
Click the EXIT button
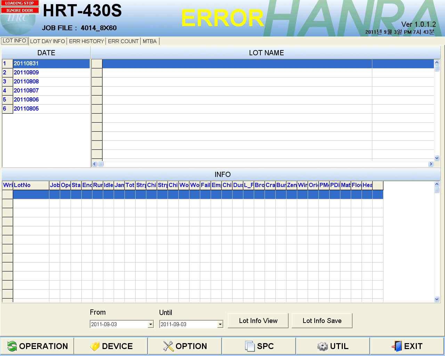click(x=407, y=346)
